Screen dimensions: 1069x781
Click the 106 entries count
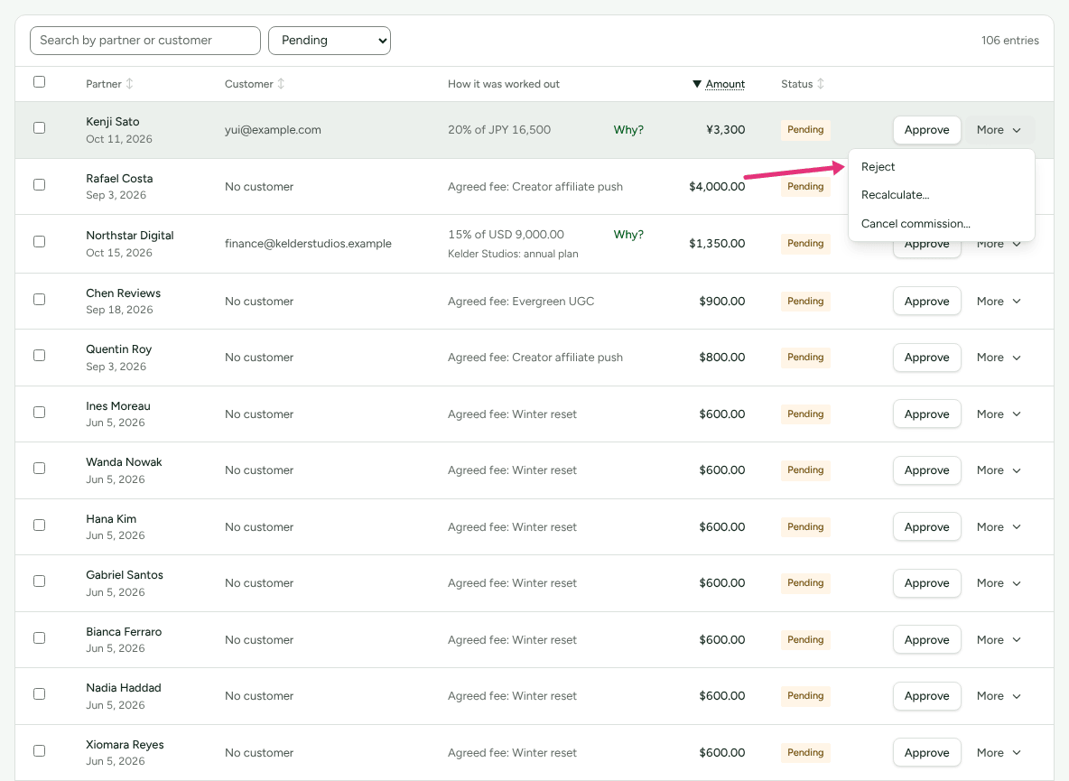(1009, 41)
